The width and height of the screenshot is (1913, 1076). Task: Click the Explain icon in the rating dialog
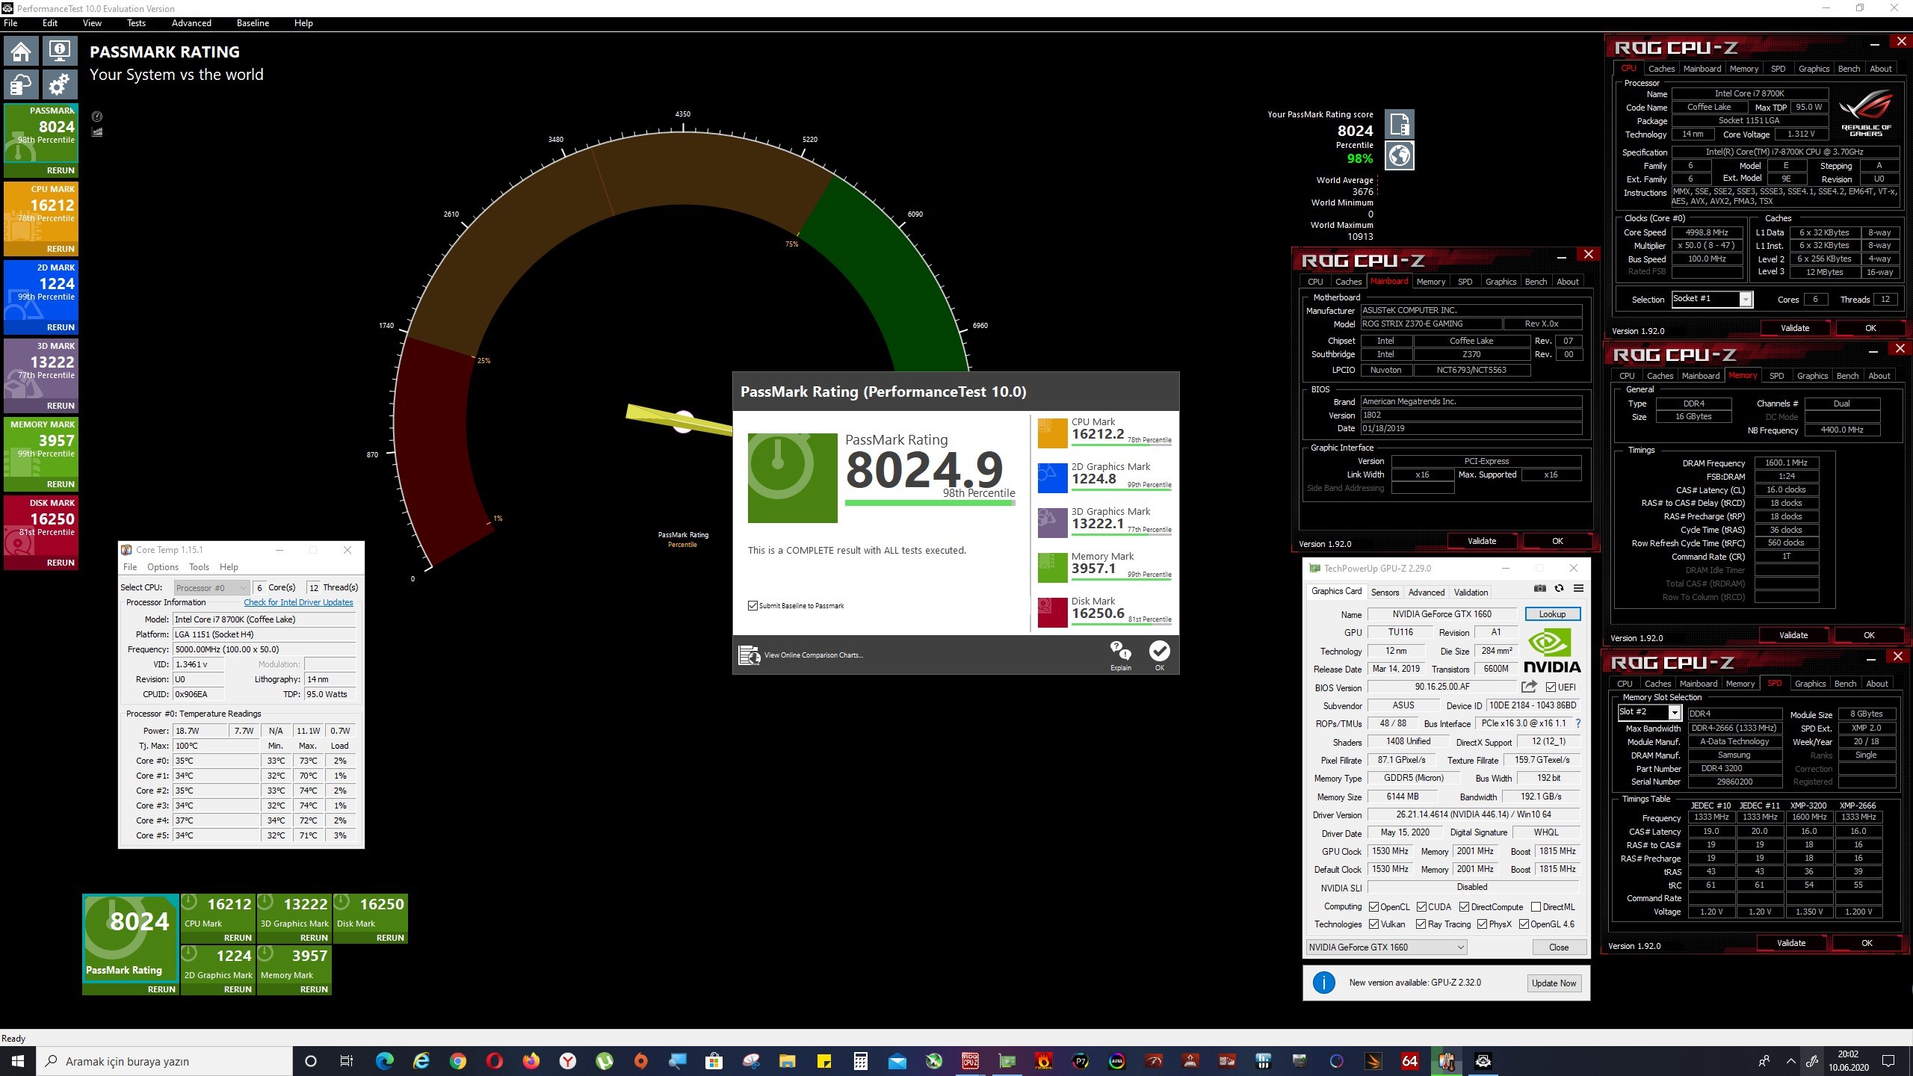coord(1120,655)
